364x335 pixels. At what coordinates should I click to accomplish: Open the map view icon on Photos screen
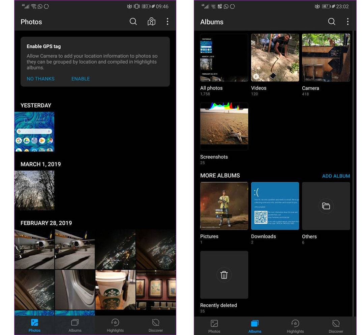pos(151,22)
